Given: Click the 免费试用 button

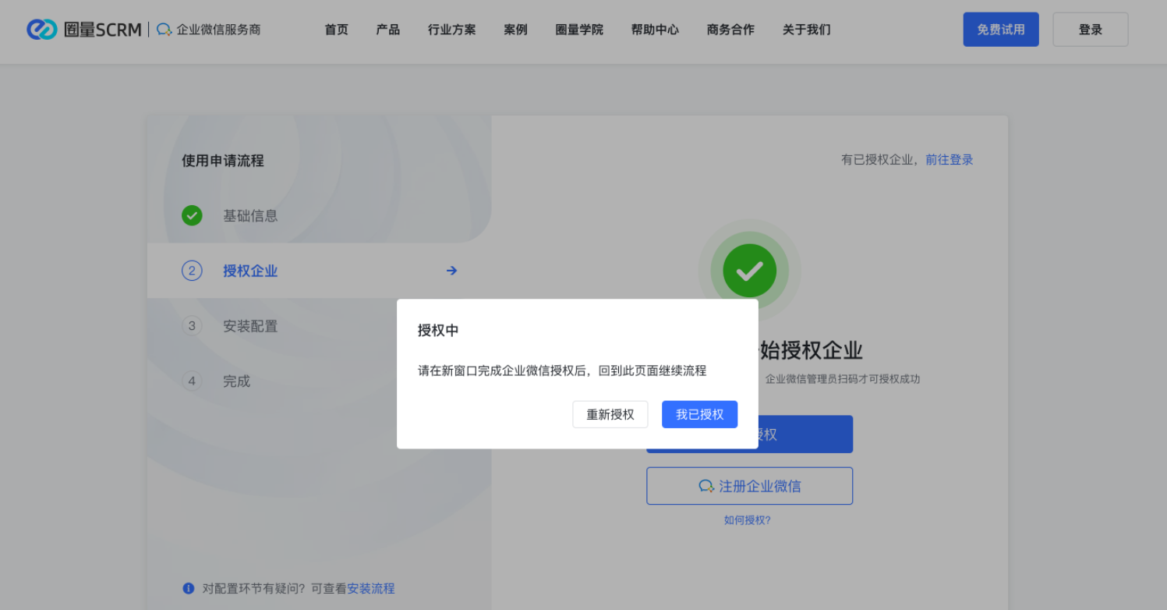Looking at the screenshot, I should [x=1000, y=30].
